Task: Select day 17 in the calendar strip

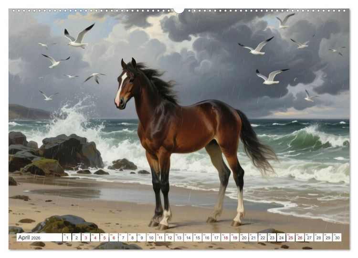Action: coord(216,237)
